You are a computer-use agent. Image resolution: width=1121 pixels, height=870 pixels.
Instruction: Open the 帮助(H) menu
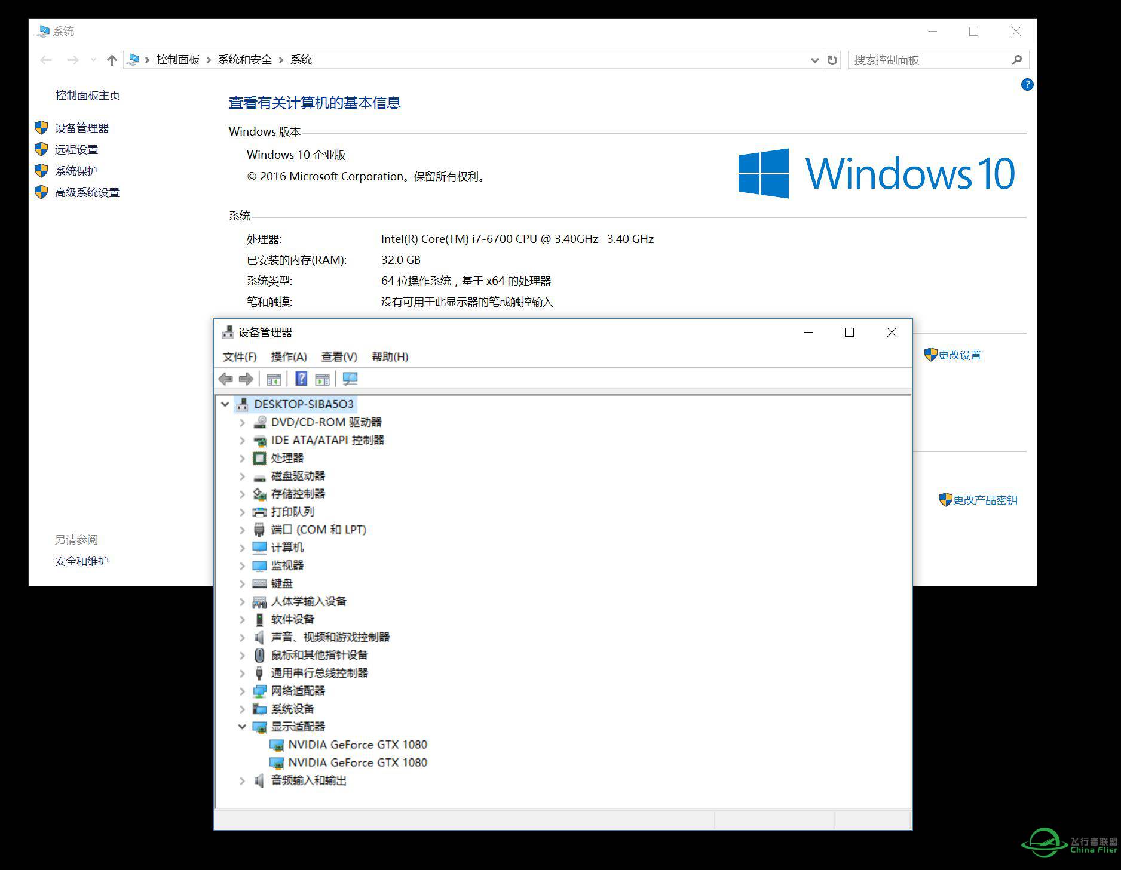click(x=390, y=356)
